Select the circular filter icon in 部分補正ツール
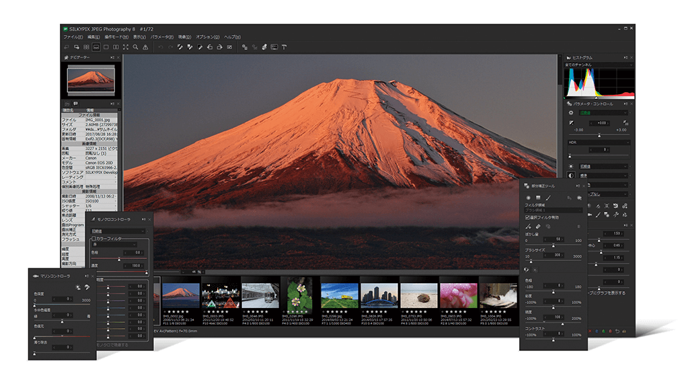This screenshot has width=686, height=388. 529,198
